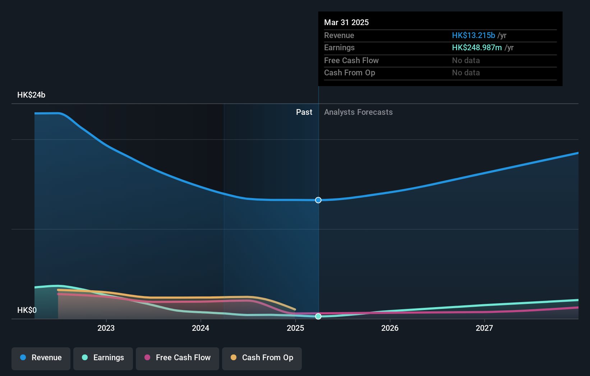Click the Revenue row label in tooltip

[339, 36]
